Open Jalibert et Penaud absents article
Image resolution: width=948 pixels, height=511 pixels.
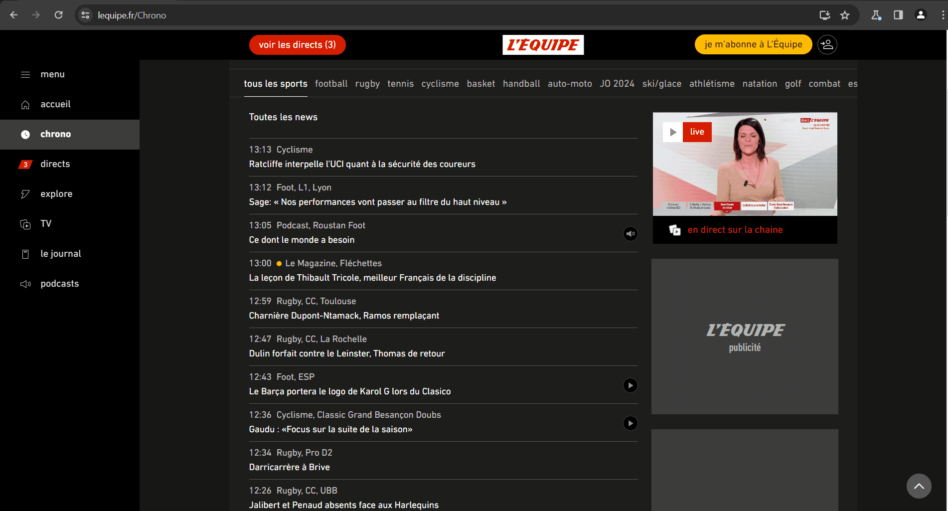coord(344,505)
